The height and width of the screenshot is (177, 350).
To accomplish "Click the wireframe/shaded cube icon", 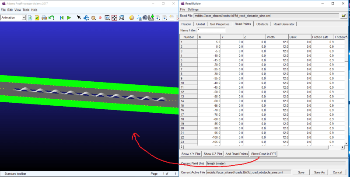I will 122,17.
